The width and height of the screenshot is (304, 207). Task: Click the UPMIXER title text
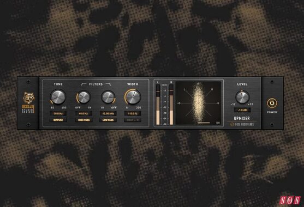click(242, 118)
